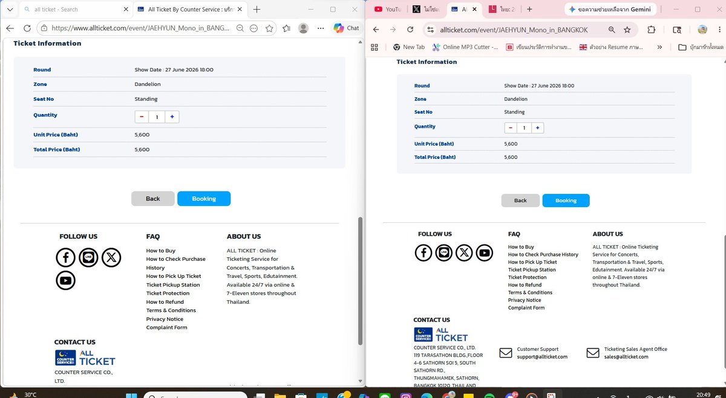Viewport: 726px width, 398px height.
Task: Open 'Ticket Pickup Station' link in Edge window
Action: [173, 284]
